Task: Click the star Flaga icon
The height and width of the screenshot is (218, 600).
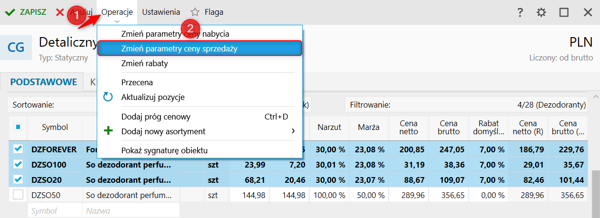Action: [x=195, y=12]
